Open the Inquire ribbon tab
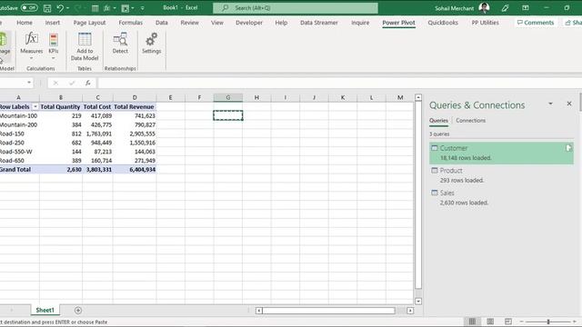Viewport: 582px width, 327px height. pyautogui.click(x=360, y=23)
